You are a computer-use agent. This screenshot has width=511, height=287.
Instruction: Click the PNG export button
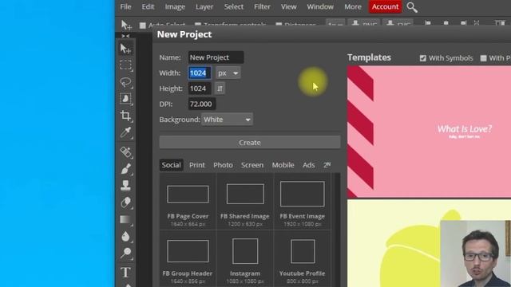coord(364,25)
